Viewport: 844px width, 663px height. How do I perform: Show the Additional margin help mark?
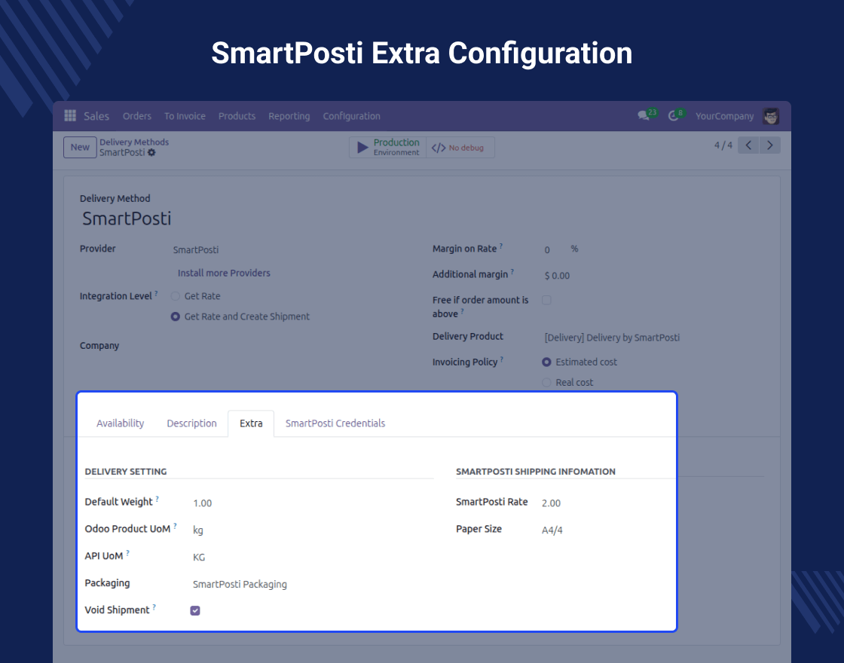tap(512, 272)
